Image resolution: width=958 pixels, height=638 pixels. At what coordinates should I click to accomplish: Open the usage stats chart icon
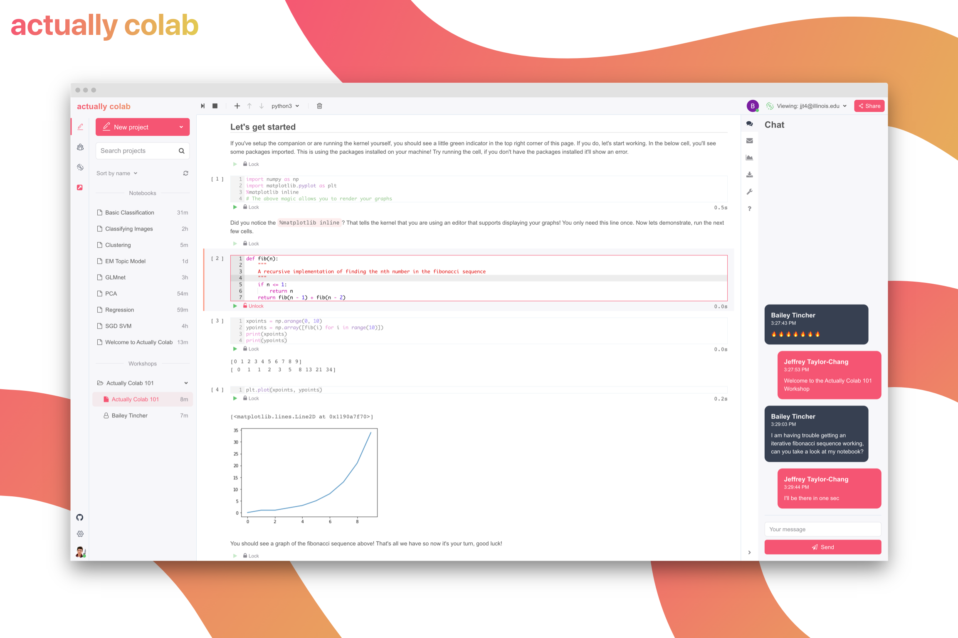point(750,157)
